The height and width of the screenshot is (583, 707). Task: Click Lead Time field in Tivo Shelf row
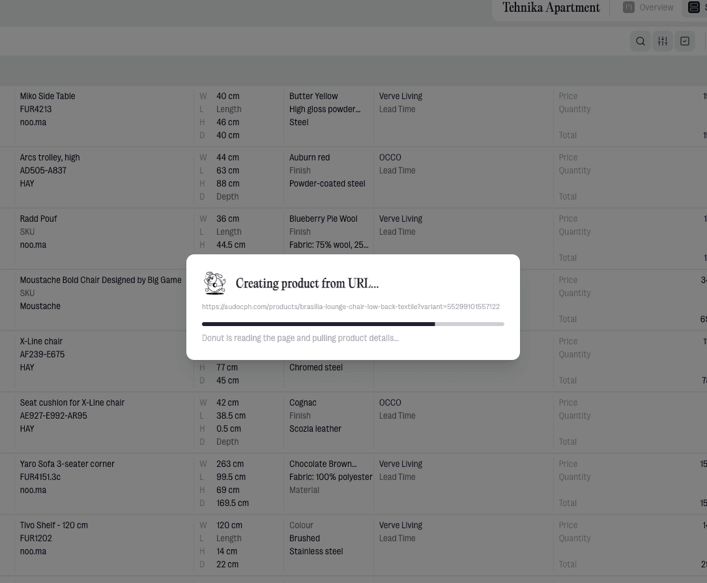pos(397,539)
